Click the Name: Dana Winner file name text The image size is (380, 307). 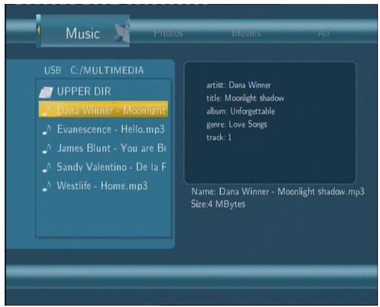tap(277, 191)
